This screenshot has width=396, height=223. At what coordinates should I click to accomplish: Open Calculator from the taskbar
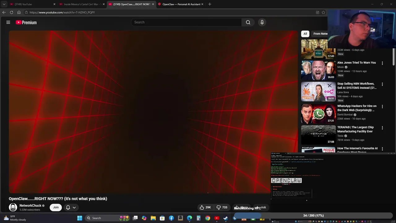pyautogui.click(x=199, y=218)
